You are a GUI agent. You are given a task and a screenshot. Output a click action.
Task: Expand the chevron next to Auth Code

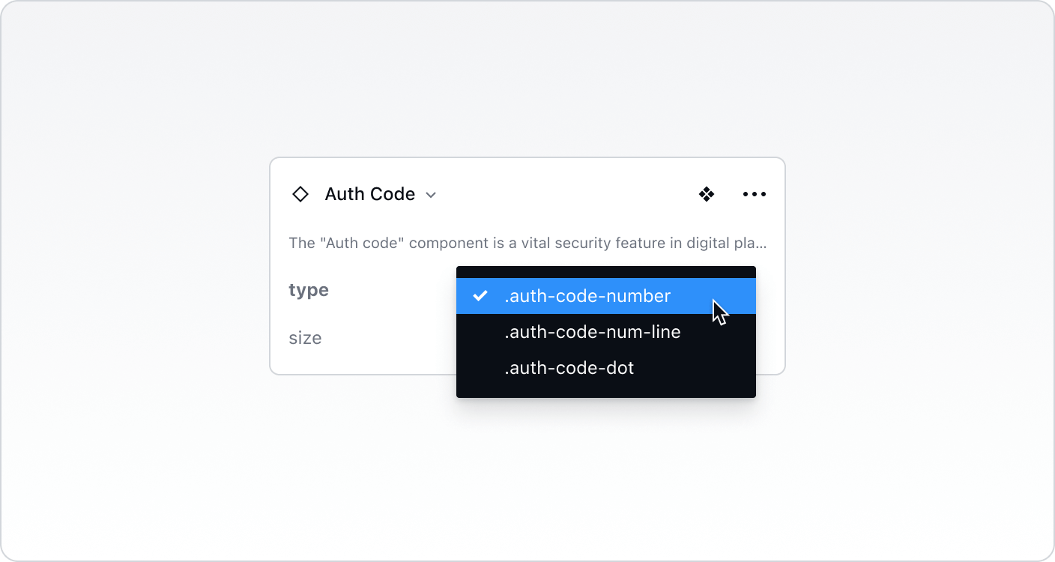[431, 196]
